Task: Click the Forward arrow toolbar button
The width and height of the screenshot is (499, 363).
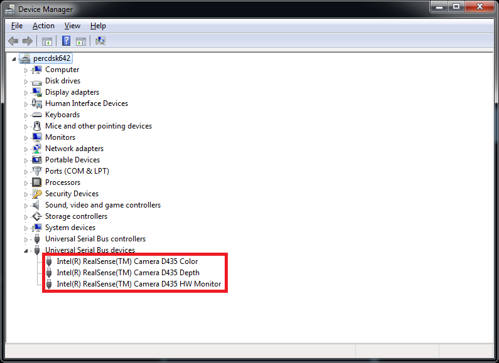Action: click(28, 41)
